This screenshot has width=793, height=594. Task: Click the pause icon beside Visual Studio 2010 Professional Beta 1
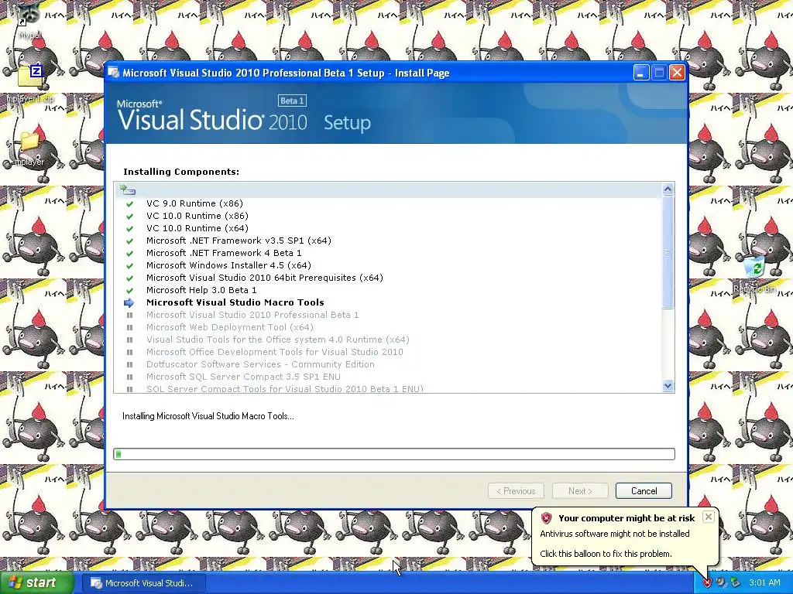(129, 316)
